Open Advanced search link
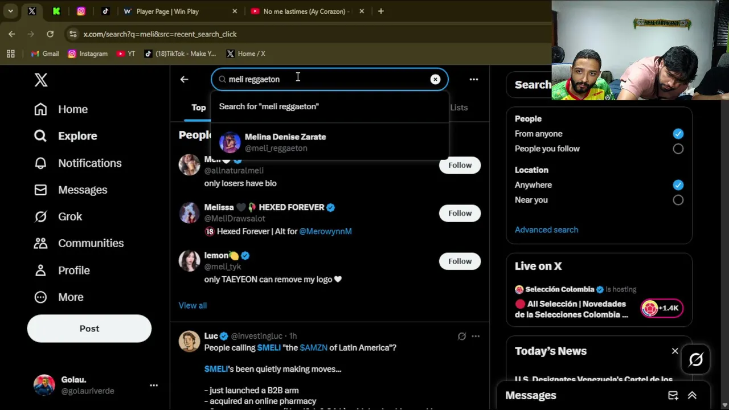This screenshot has width=729, height=410. pos(546,230)
